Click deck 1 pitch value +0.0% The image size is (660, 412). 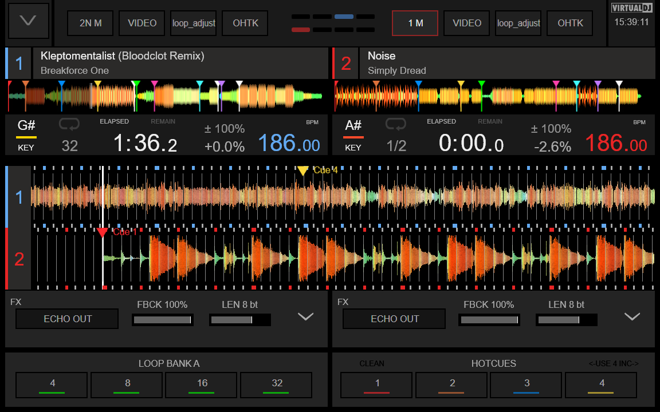pos(225,146)
